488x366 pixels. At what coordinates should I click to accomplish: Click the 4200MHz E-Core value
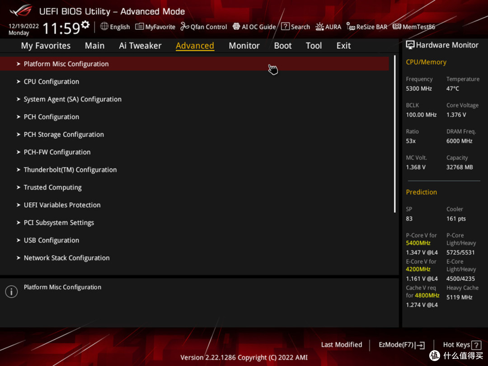click(x=418, y=269)
